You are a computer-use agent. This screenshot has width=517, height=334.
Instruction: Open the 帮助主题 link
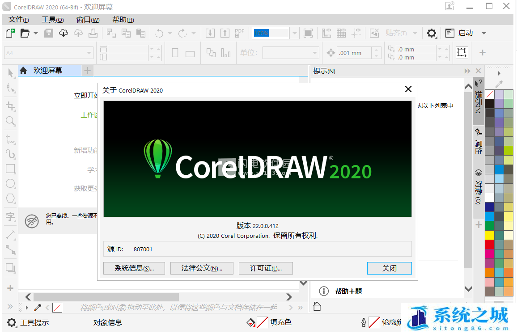[348, 292]
